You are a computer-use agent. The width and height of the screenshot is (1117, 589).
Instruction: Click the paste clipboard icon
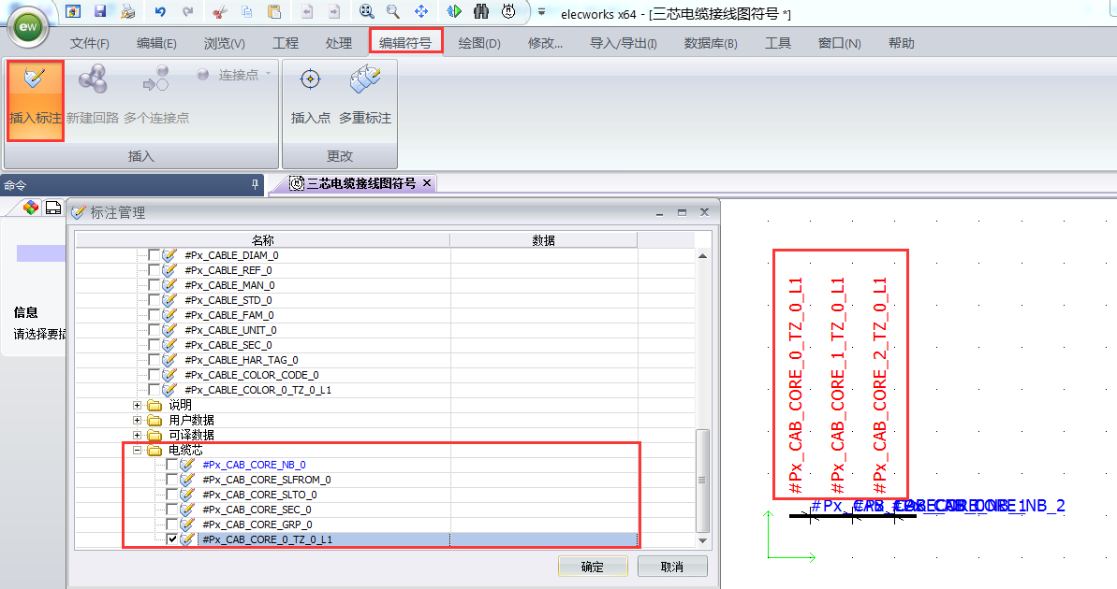273,11
